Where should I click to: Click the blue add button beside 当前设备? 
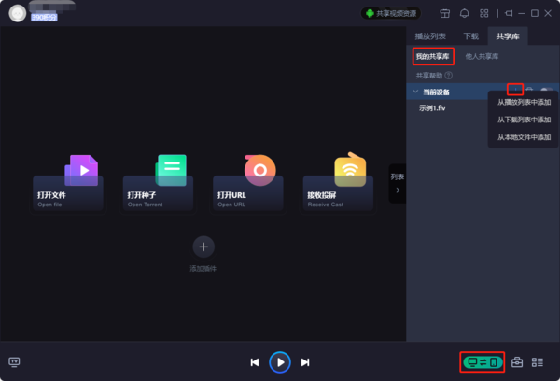514,91
